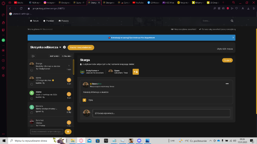Launch Discord from the taskbar
Viewport: 257px width, 144px height.
139,141
